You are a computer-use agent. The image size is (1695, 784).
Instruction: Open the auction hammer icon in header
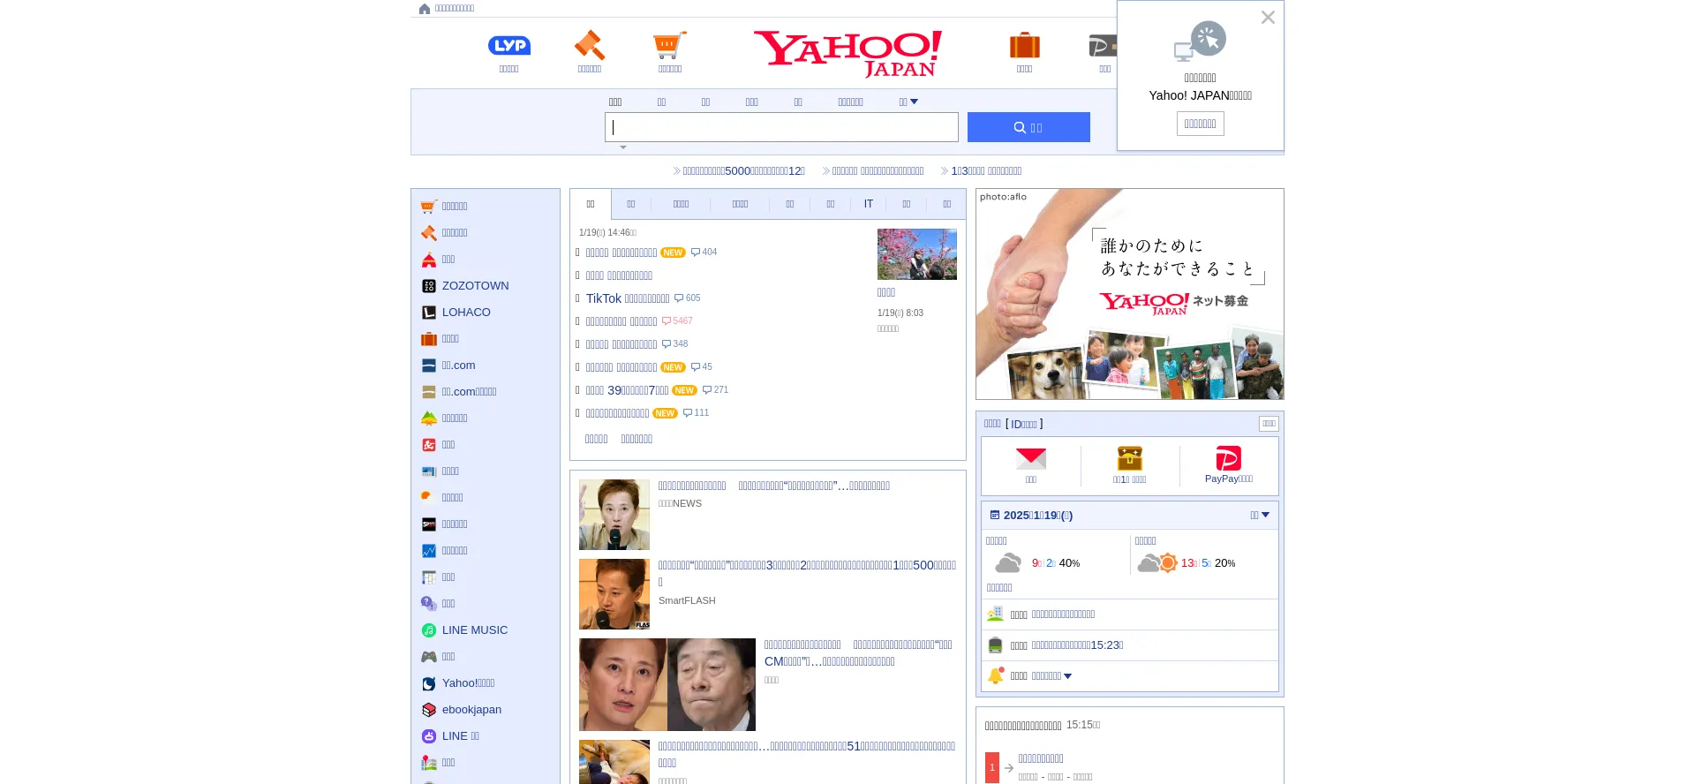(x=589, y=45)
